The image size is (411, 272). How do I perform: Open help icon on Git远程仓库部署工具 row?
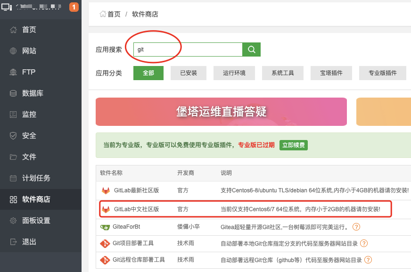[368, 260]
